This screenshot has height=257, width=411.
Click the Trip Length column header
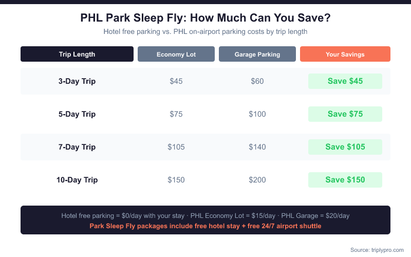pyautogui.click(x=77, y=54)
